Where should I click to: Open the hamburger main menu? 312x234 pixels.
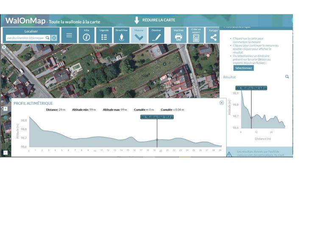pyautogui.click(x=69, y=35)
